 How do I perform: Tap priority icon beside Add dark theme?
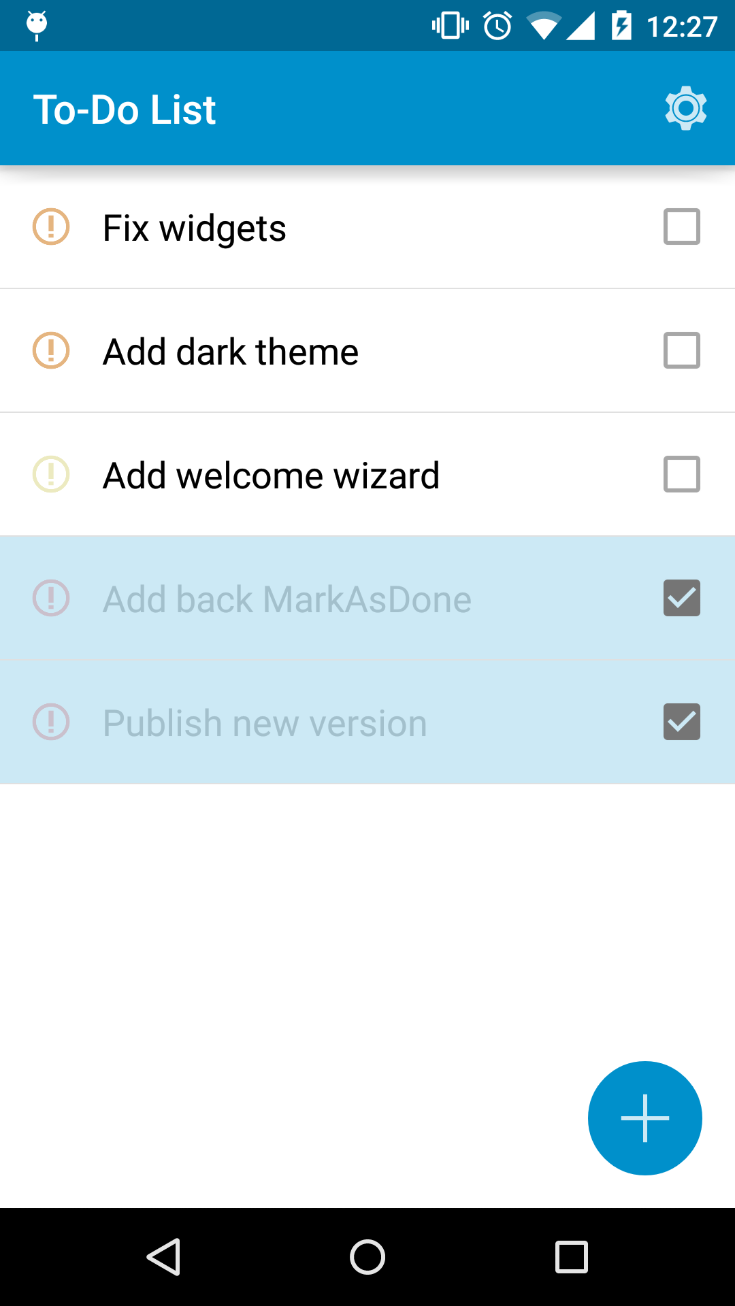pos(51,350)
